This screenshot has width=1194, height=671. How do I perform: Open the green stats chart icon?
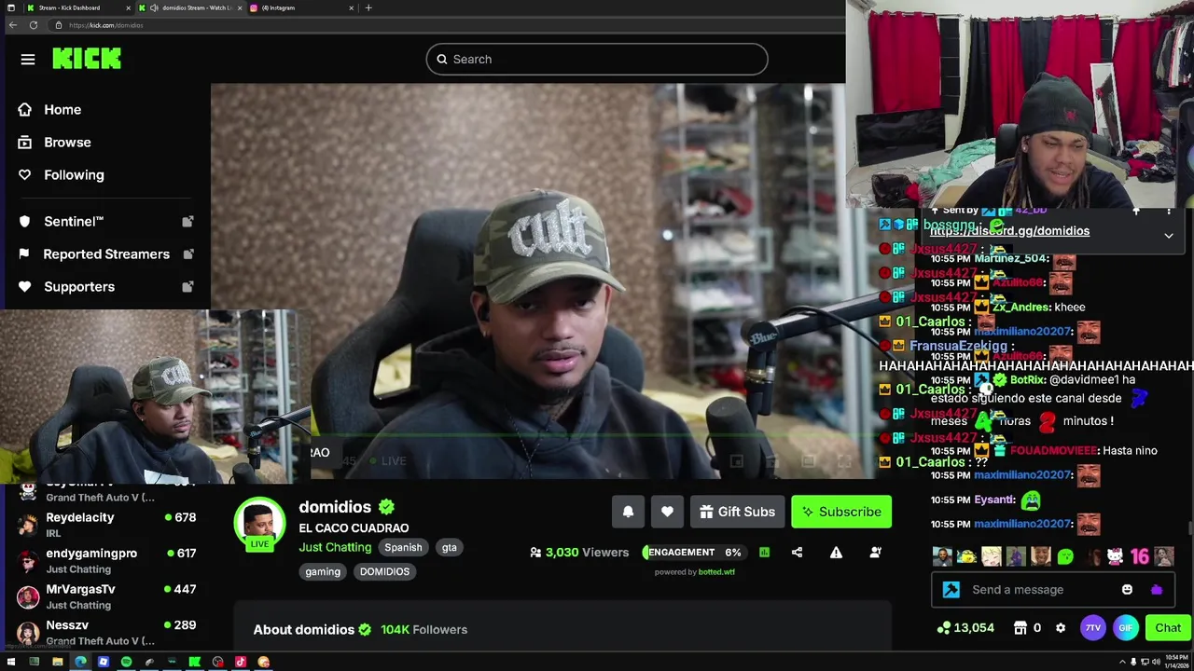click(x=764, y=553)
